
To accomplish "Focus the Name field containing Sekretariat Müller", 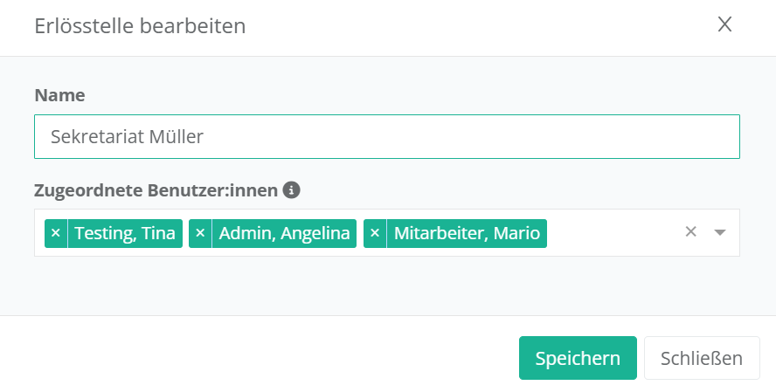I will pyautogui.click(x=386, y=136).
